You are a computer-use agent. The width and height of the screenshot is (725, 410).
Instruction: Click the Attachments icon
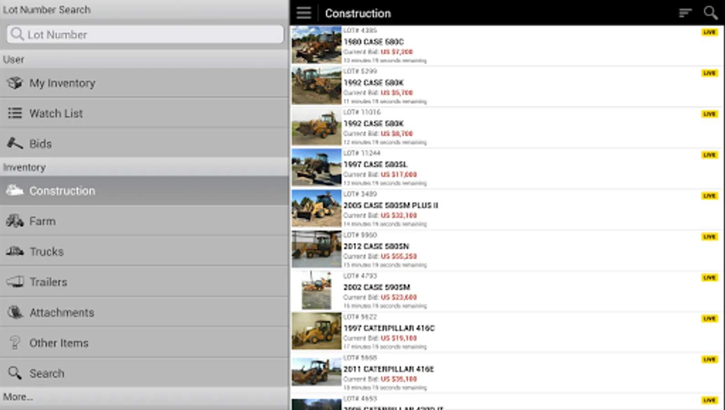15,312
